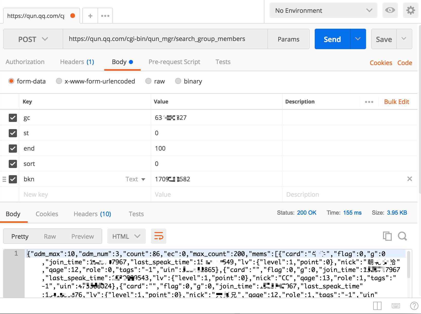Click the 155 ms response time
Screen dimensions: 421x314
(352, 213)
